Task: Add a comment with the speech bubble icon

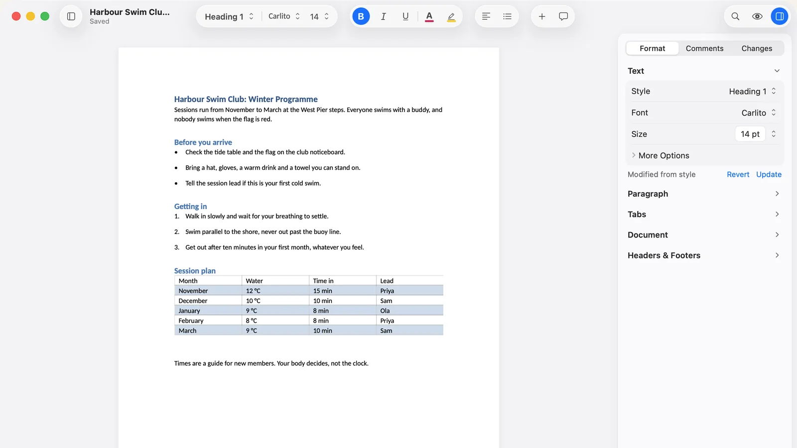Action: (x=563, y=16)
